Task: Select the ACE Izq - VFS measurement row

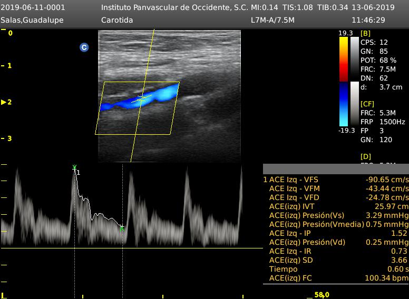Action: 336,180
